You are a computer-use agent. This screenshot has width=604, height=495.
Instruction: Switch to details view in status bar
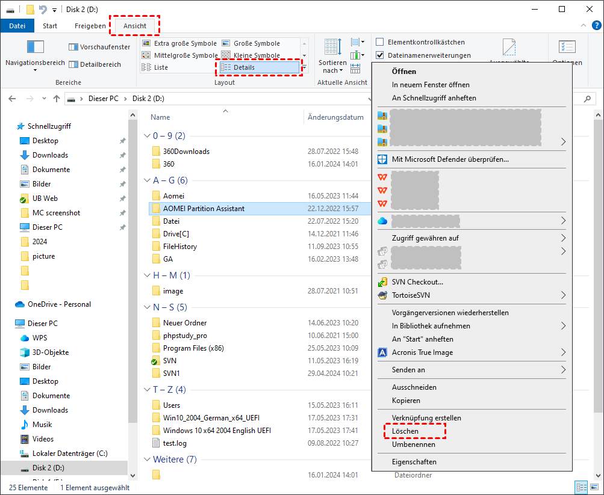581,487
